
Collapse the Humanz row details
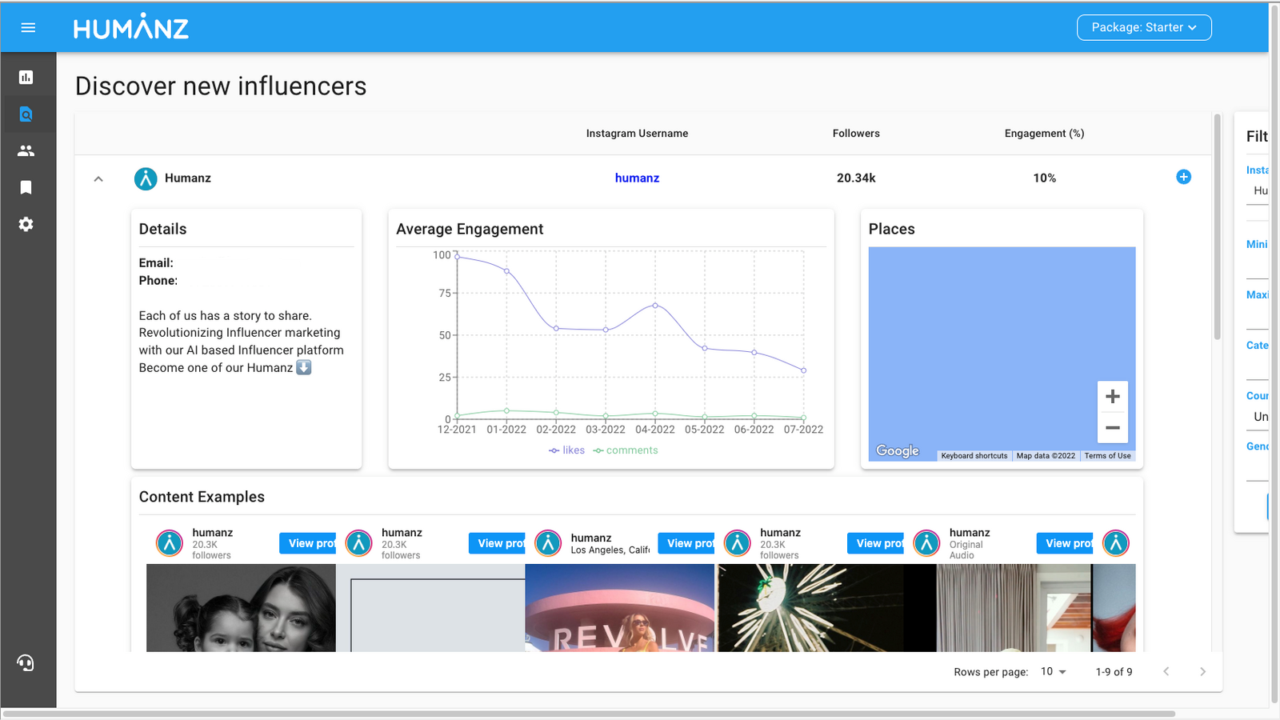tap(98, 178)
